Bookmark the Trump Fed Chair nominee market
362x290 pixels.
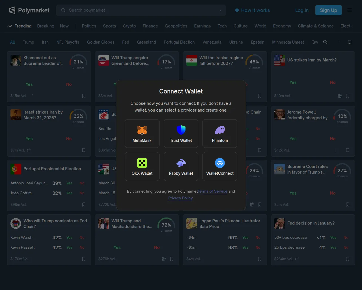coord(84,259)
